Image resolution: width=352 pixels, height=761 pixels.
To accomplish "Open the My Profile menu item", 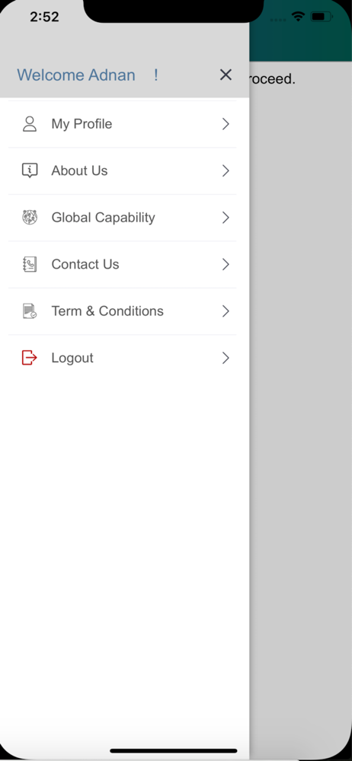I will [x=123, y=124].
